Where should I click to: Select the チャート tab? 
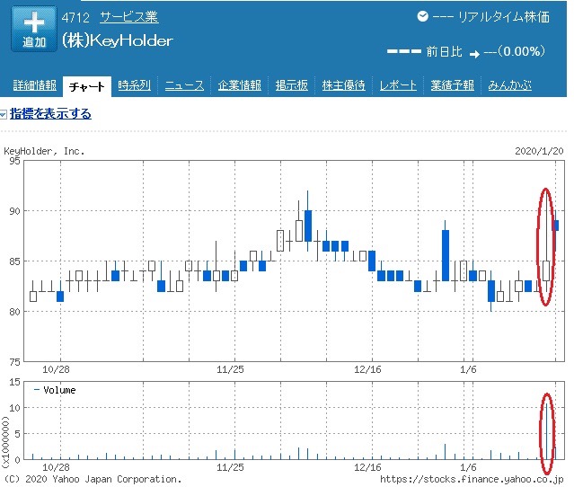coord(86,85)
